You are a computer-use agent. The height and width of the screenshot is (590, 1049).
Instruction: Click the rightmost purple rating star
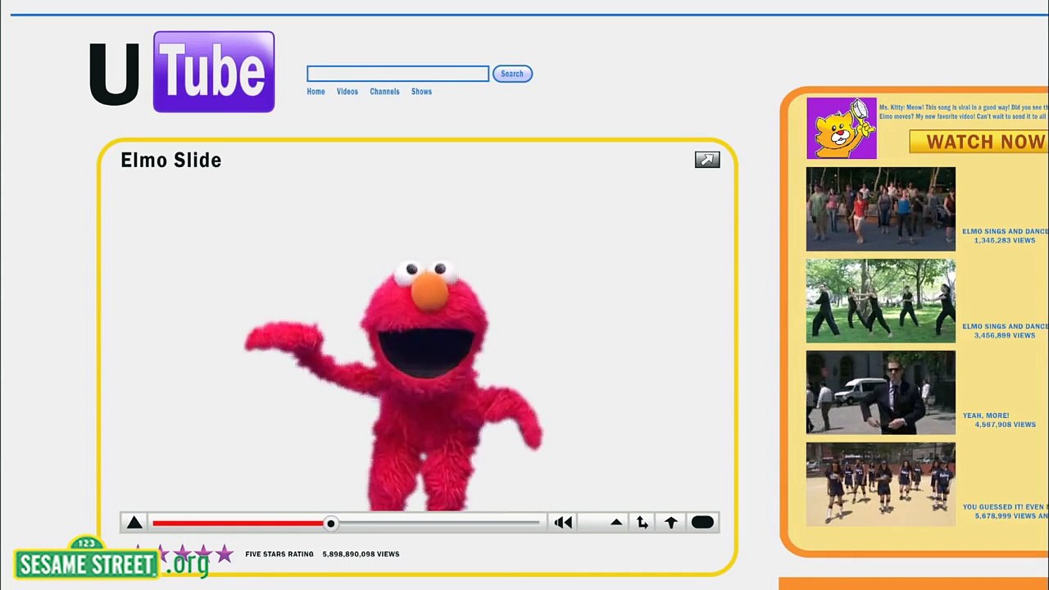pyautogui.click(x=224, y=555)
